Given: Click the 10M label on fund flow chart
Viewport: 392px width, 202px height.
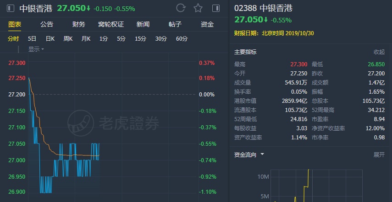Looking at the screenshot, I should tap(263, 177).
